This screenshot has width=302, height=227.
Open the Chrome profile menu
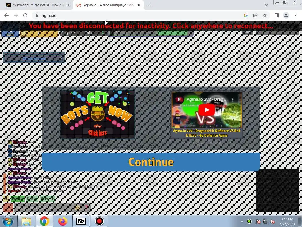286,15
